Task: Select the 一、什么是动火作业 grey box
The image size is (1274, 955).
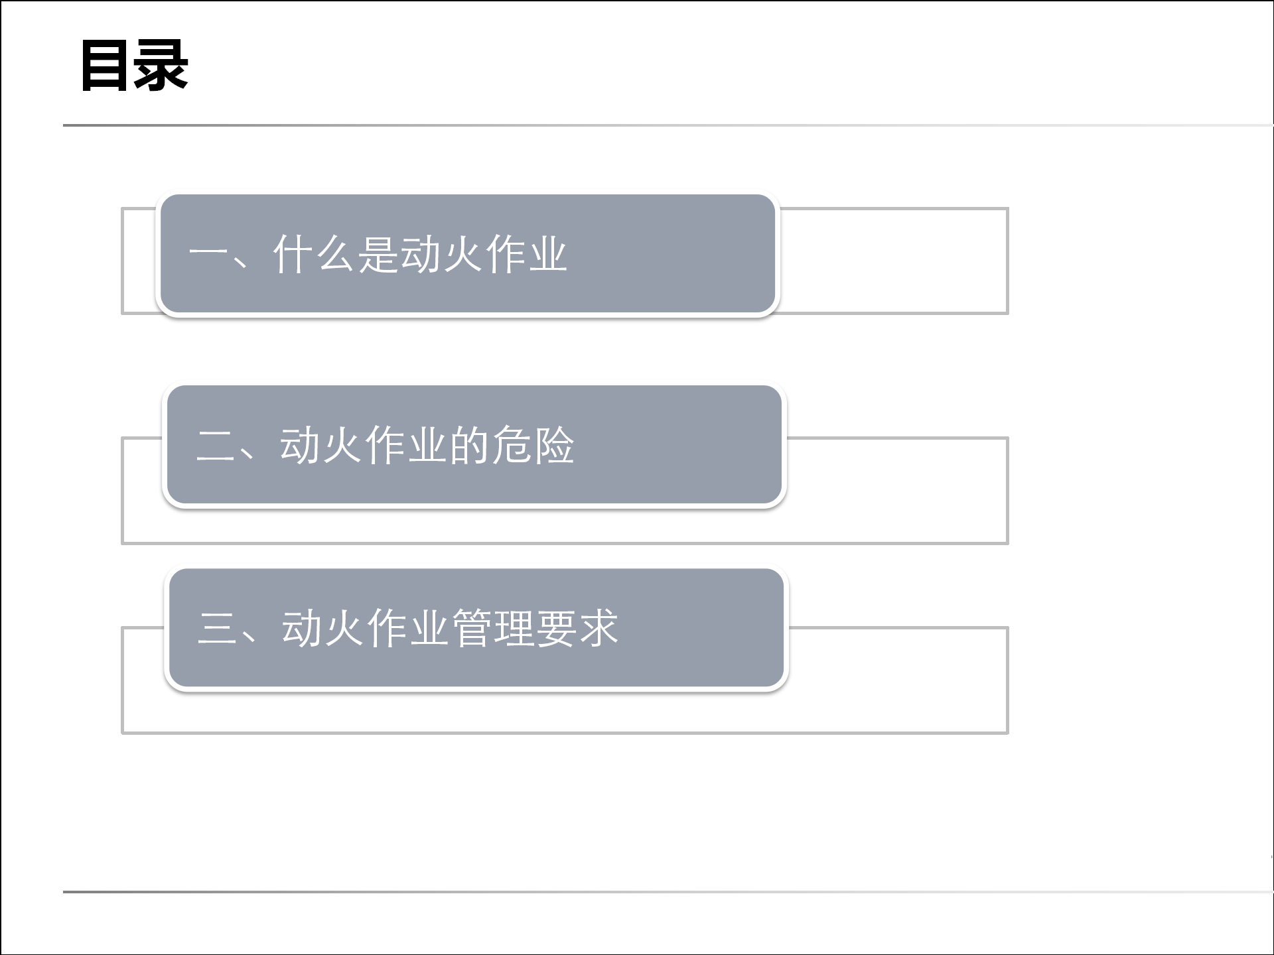Action: point(468,253)
